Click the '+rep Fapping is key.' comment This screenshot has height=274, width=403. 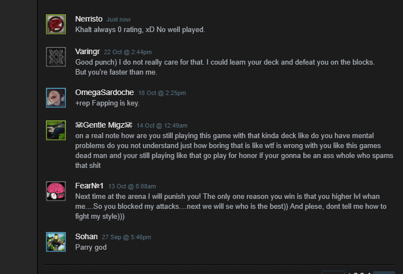(x=107, y=103)
